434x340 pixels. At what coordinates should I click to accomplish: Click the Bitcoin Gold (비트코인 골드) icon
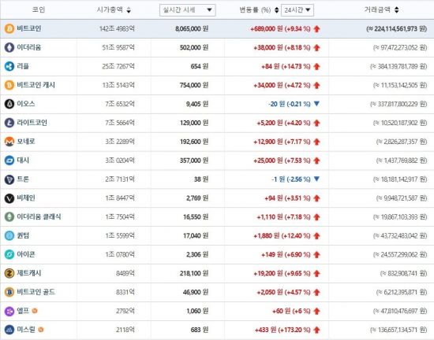(9, 292)
